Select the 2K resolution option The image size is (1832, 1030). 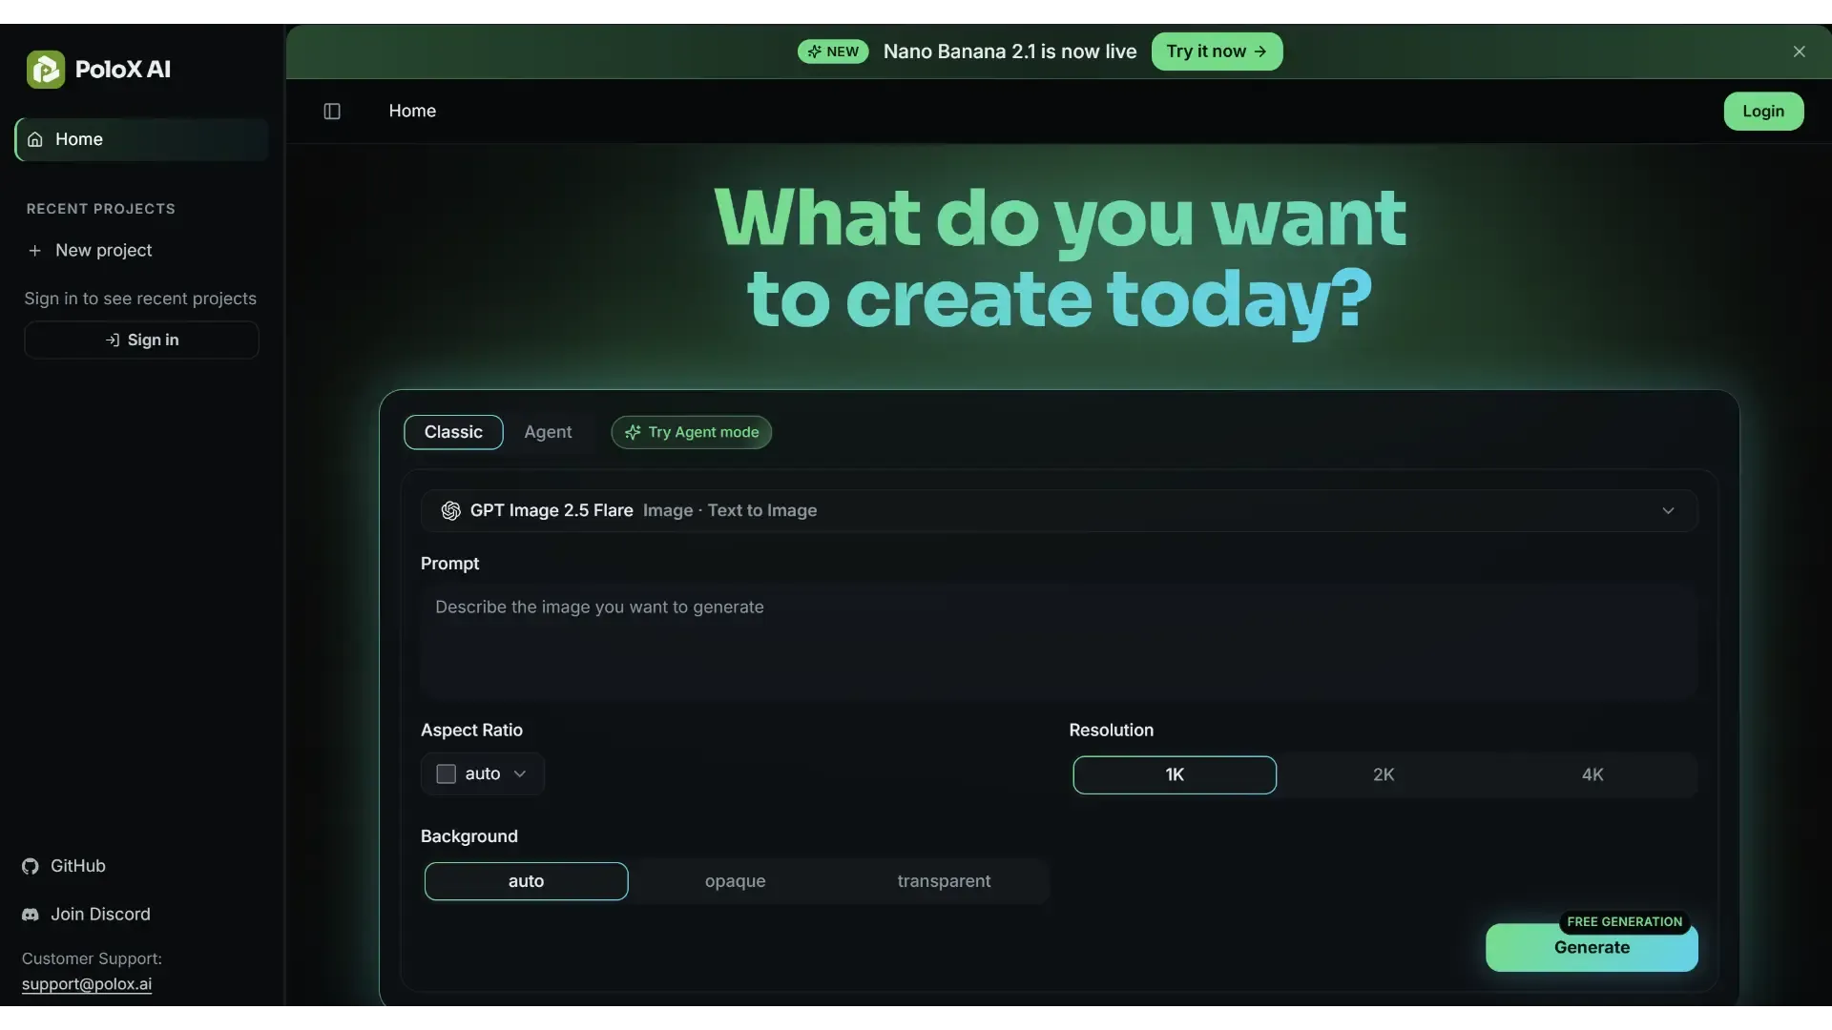tap(1384, 775)
